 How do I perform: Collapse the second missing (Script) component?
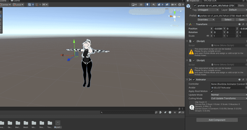click(187, 60)
